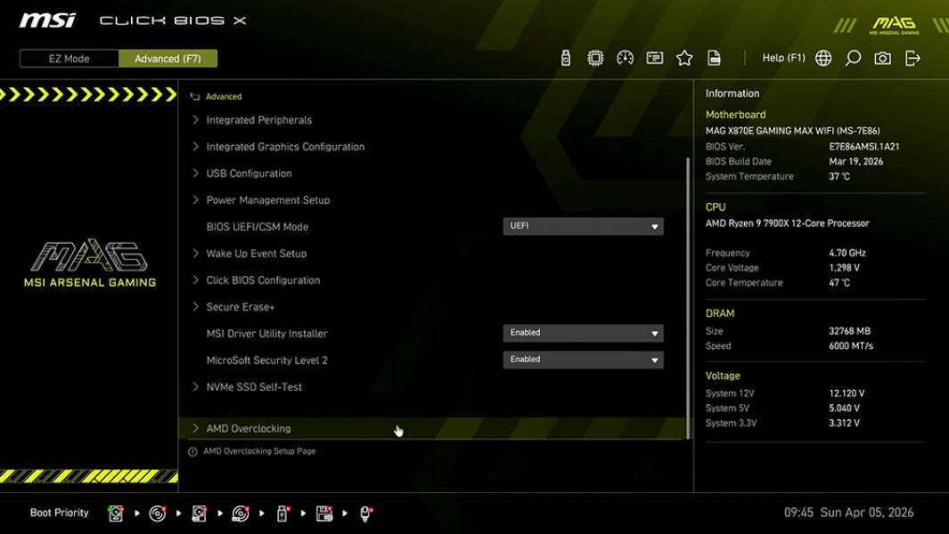Click the memory info card icon
This screenshot has height=534, width=949.
[x=655, y=57]
